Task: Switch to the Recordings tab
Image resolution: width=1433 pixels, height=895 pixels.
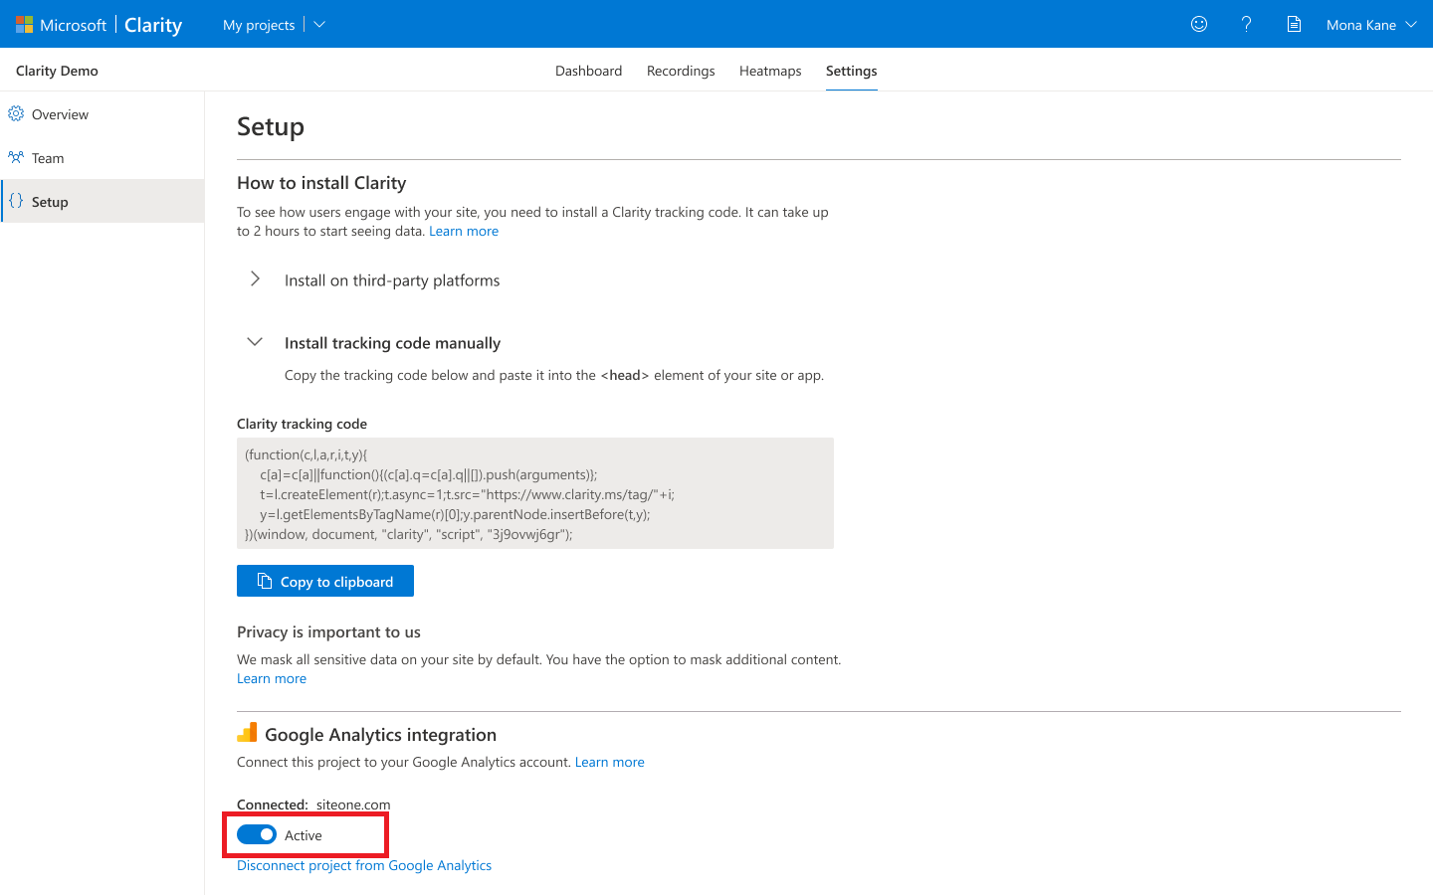Action: (681, 71)
